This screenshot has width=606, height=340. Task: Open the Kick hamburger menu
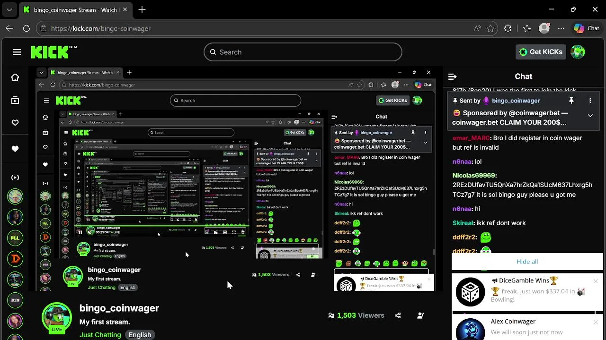(17, 52)
